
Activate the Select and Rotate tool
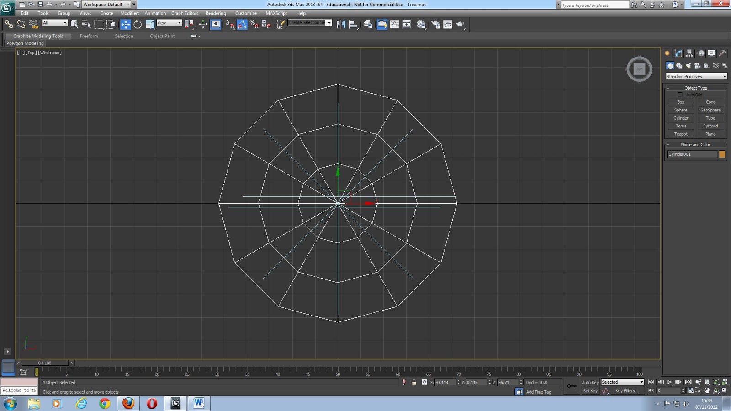[x=137, y=24]
